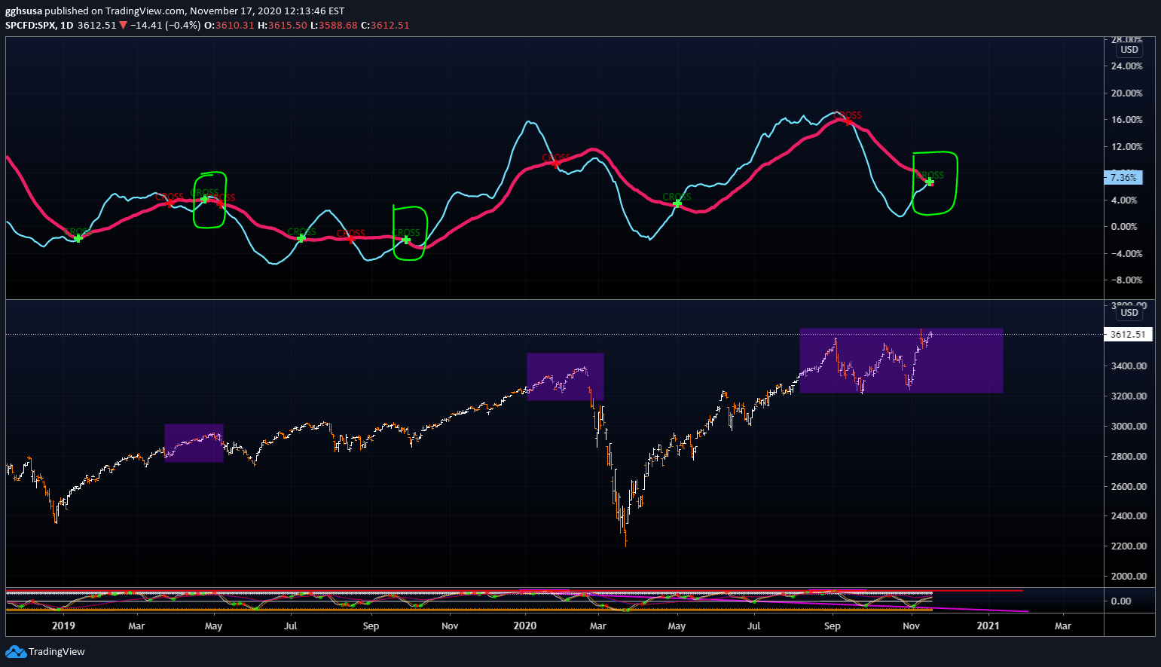This screenshot has width=1161, height=667.
Task: Click the 2400.00 price axis label
Action: coord(1129,516)
